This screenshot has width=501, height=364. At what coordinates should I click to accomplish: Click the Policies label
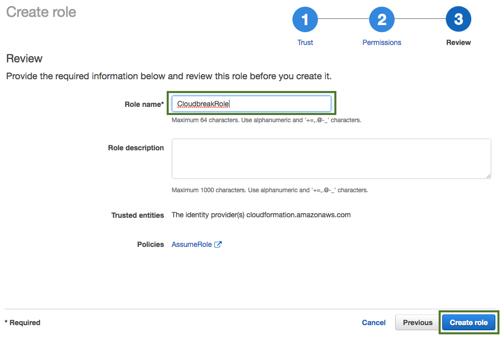tap(150, 244)
